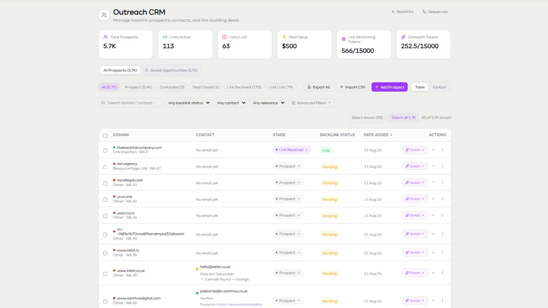Click the search magnifier icon
This screenshot has width=548, height=308.
103,103
